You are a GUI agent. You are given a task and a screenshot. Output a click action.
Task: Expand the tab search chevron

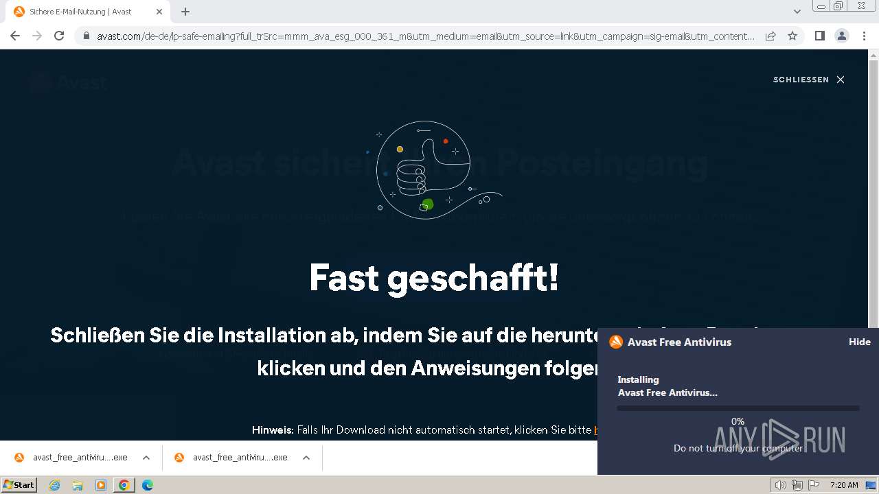tap(797, 12)
